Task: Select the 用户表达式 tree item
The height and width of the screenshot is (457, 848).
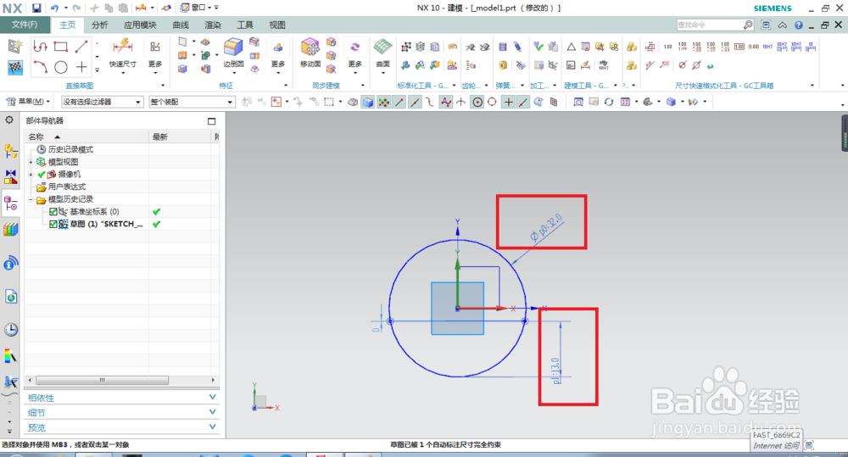Action: point(66,187)
